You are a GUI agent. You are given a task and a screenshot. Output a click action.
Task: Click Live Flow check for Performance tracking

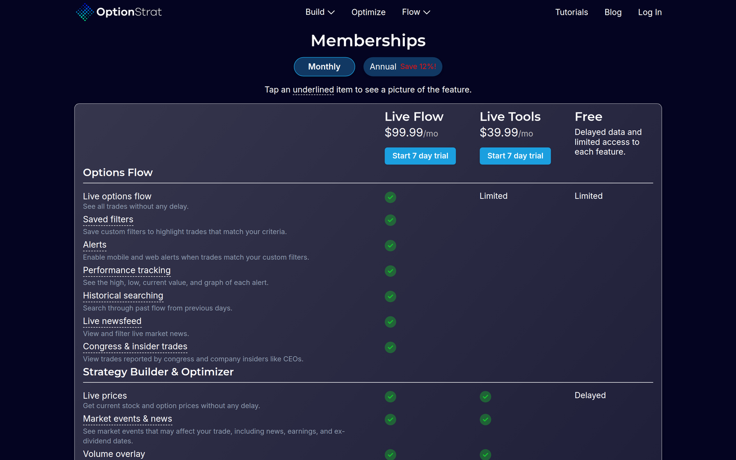(x=390, y=271)
